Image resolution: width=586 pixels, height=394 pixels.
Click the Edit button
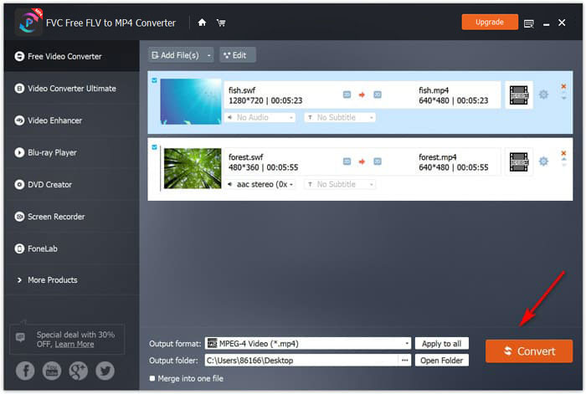(238, 55)
